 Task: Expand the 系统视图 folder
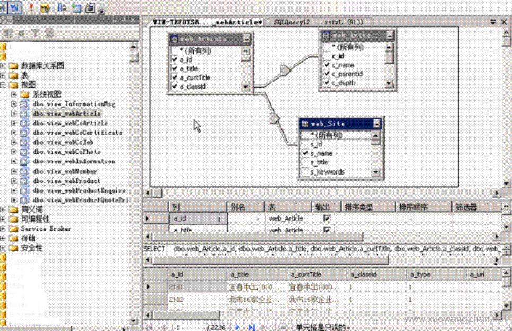(x=14, y=94)
